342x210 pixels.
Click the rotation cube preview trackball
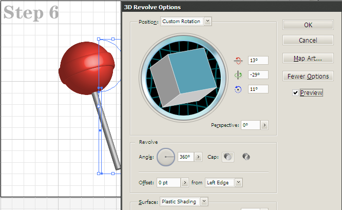coord(183,78)
